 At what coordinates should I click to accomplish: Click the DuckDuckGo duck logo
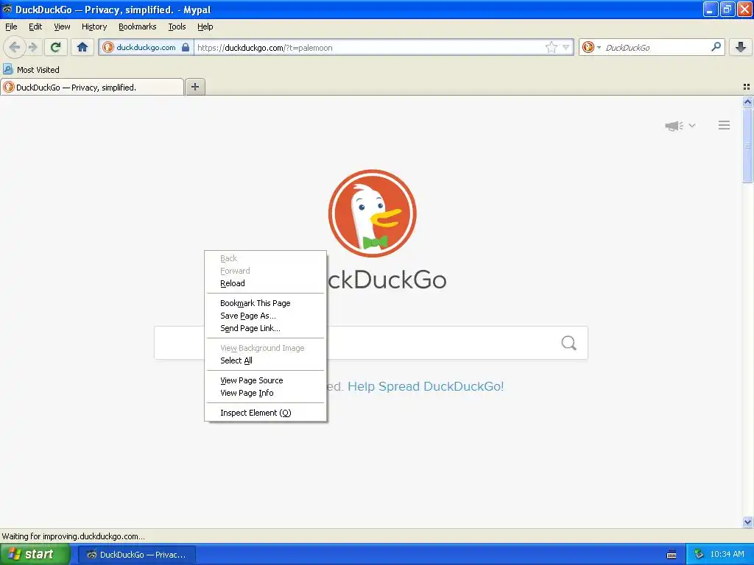point(372,213)
